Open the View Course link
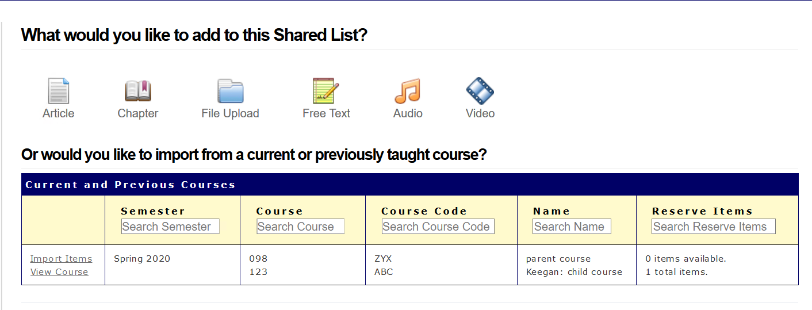This screenshot has height=310, width=812. (59, 272)
